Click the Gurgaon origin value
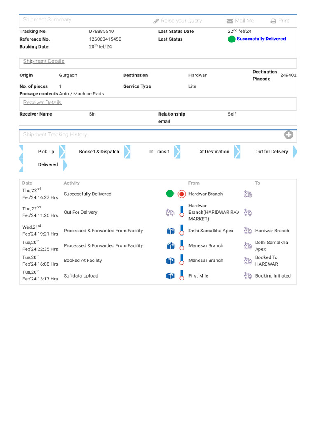 [68, 76]
